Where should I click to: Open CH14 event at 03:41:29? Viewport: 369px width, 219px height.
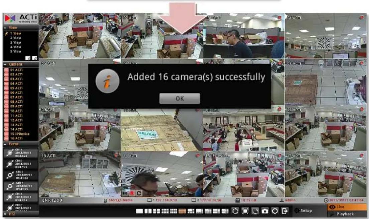21,186
